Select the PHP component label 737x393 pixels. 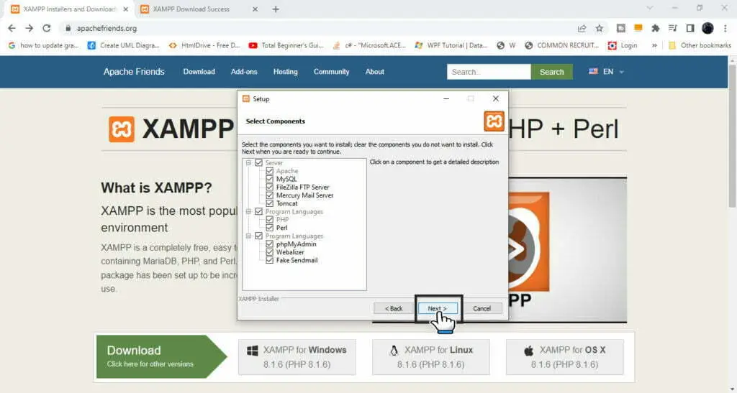pyautogui.click(x=282, y=219)
